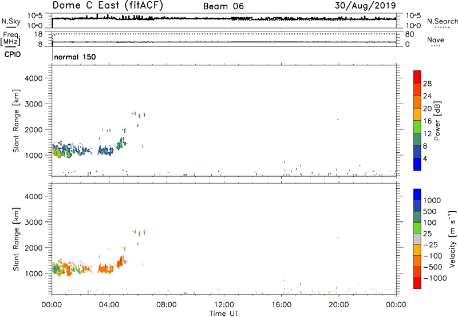
Task: Select the "−500" label on the velocity color bar
Action: [x=433, y=267]
